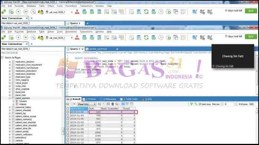Click green refresh arrows icon in back window
Viewport: 259px width, 145px height.
(146, 12)
